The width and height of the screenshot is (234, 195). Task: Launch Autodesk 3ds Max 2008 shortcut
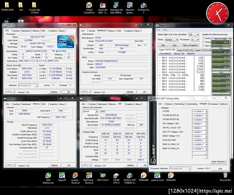click(116, 8)
